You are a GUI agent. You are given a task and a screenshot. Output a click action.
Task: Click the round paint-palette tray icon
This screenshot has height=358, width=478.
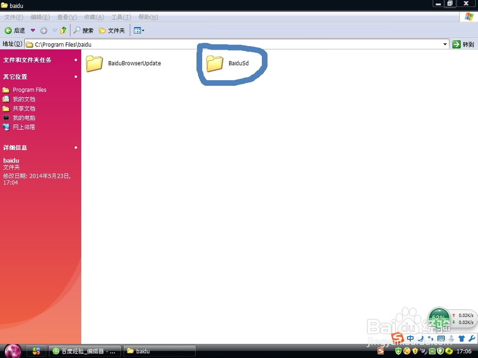pyautogui.click(x=407, y=351)
